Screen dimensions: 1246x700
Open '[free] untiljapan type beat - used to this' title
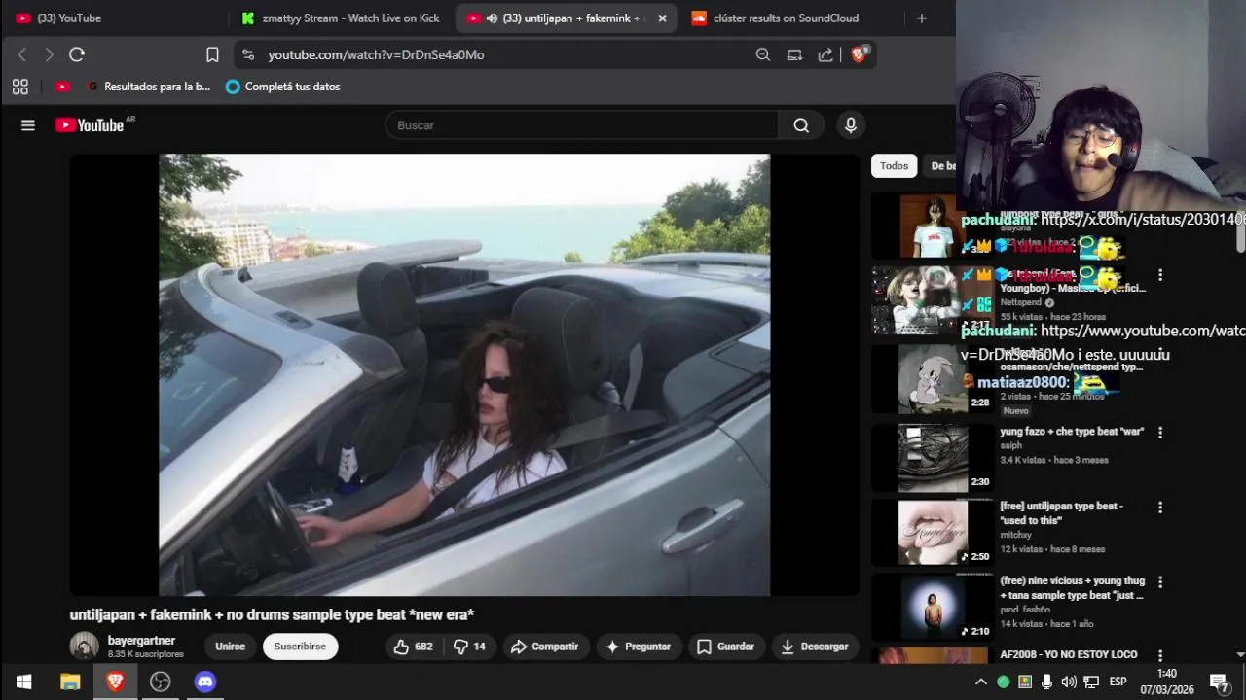[x=1061, y=513]
